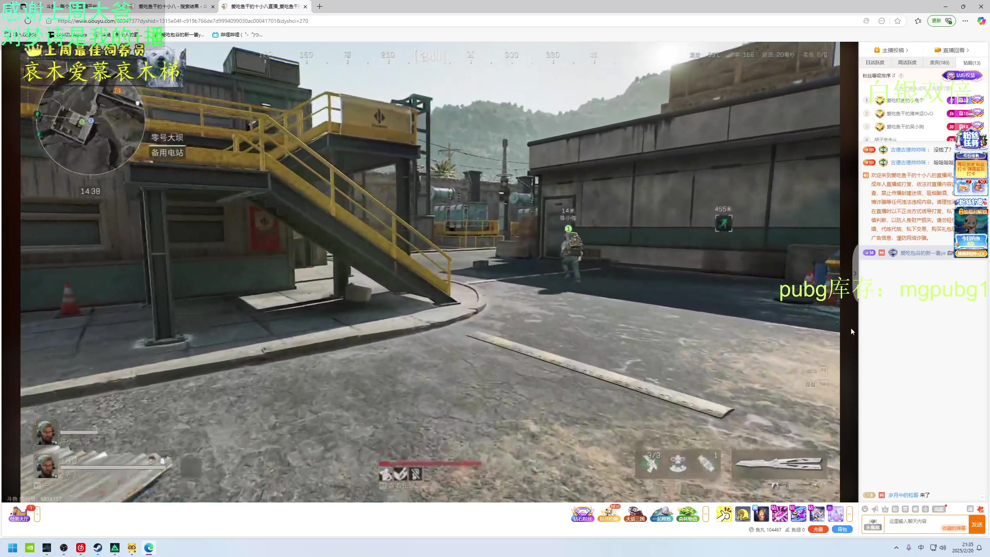Image resolution: width=990 pixels, height=557 pixels.
Task: Open the 粉丝钓鱼 NEW activity icon
Action: (x=609, y=514)
